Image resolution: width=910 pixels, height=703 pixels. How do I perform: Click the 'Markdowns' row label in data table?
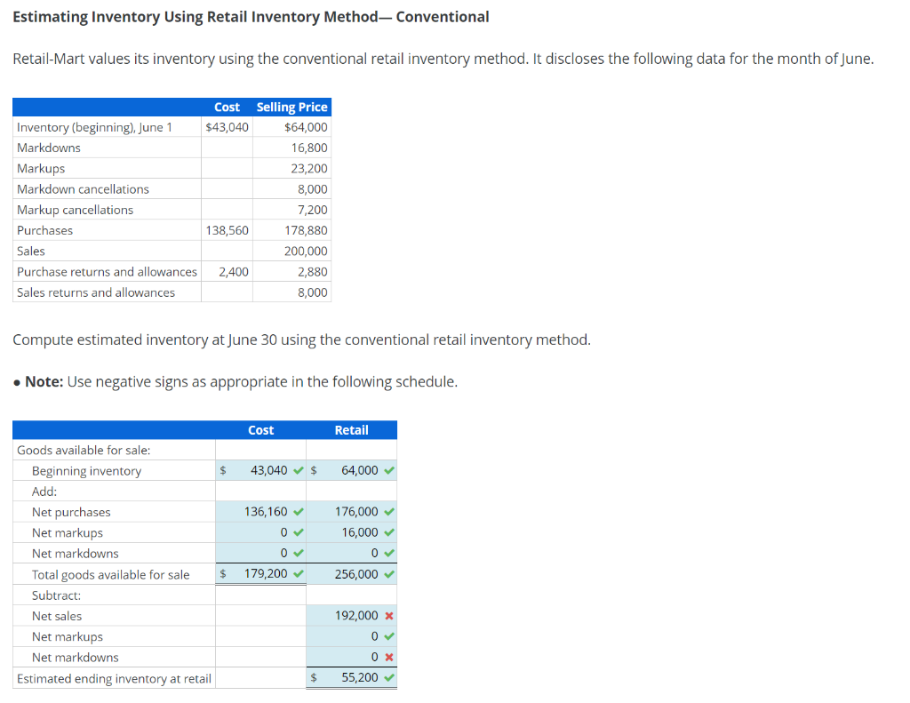[49, 148]
